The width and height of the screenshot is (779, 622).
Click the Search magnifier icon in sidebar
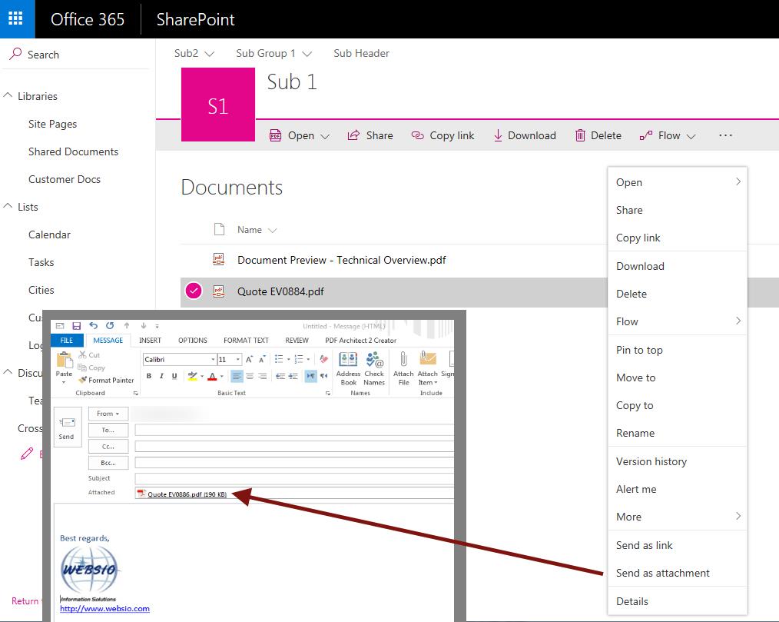click(x=15, y=54)
